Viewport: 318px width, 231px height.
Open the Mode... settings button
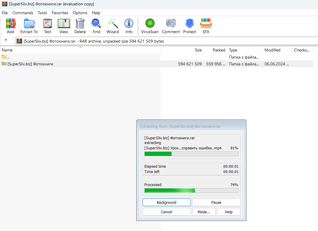204,212
